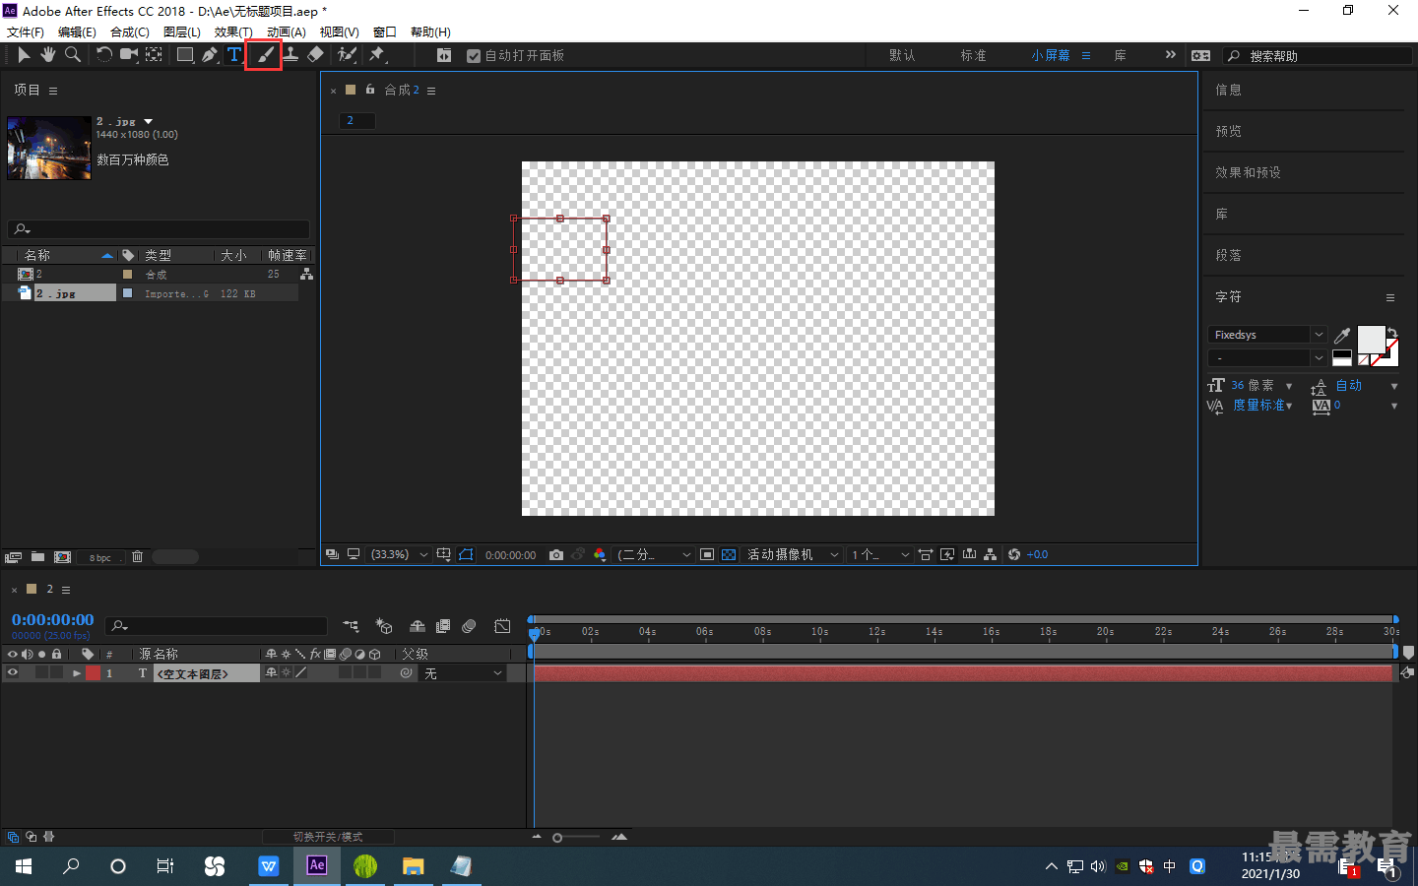Select the Puppet Pin tool

pos(377,55)
